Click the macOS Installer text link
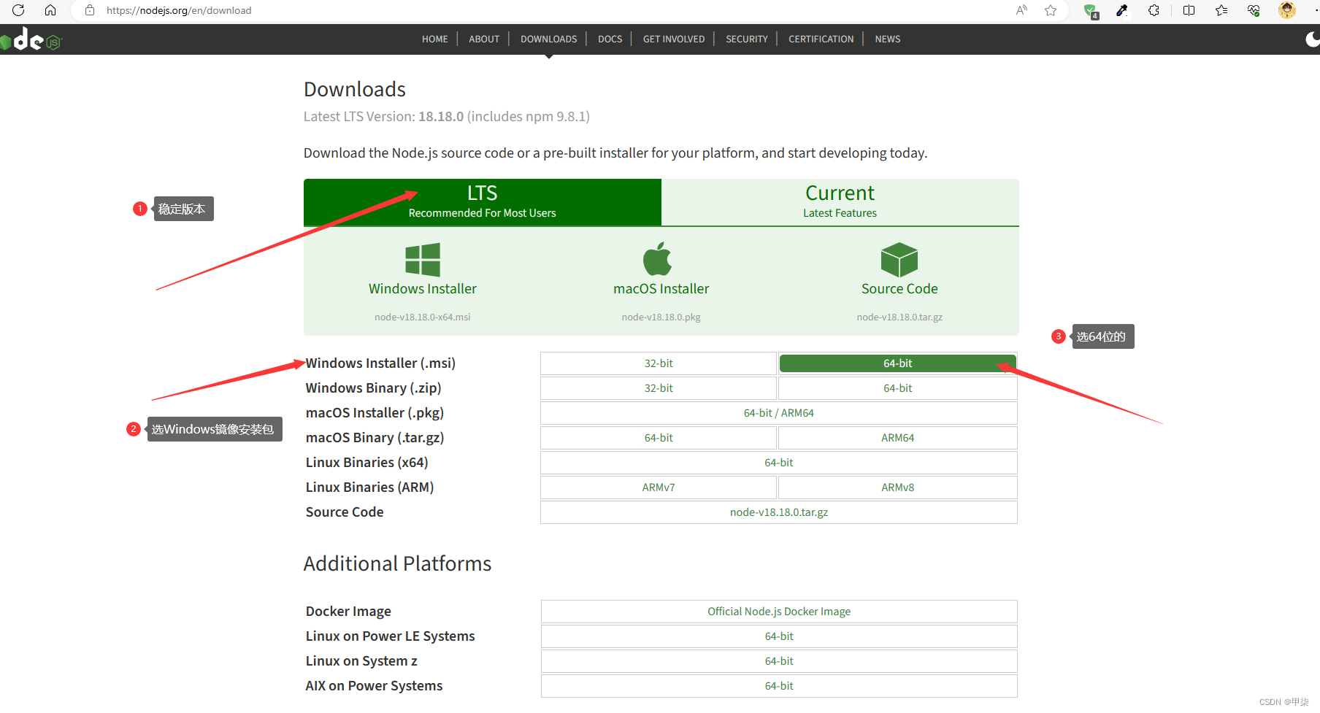Image resolution: width=1320 pixels, height=713 pixels. pyautogui.click(x=661, y=289)
